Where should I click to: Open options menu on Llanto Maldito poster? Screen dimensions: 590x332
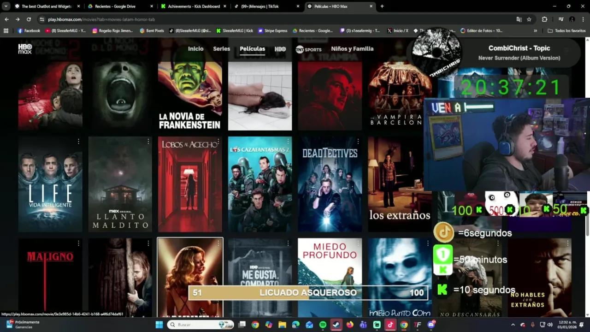tap(148, 141)
